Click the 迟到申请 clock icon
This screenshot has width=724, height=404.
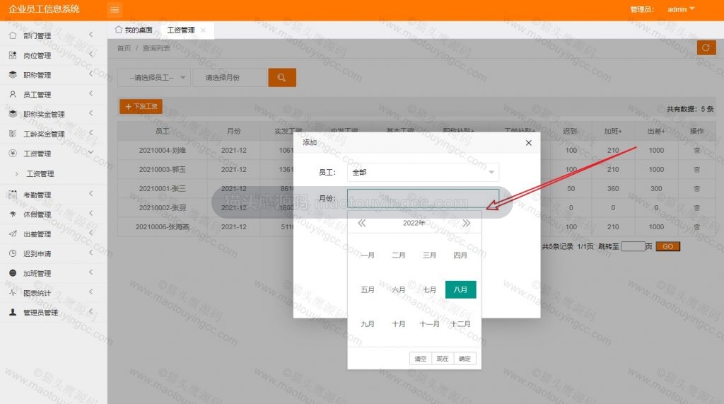[x=13, y=253]
